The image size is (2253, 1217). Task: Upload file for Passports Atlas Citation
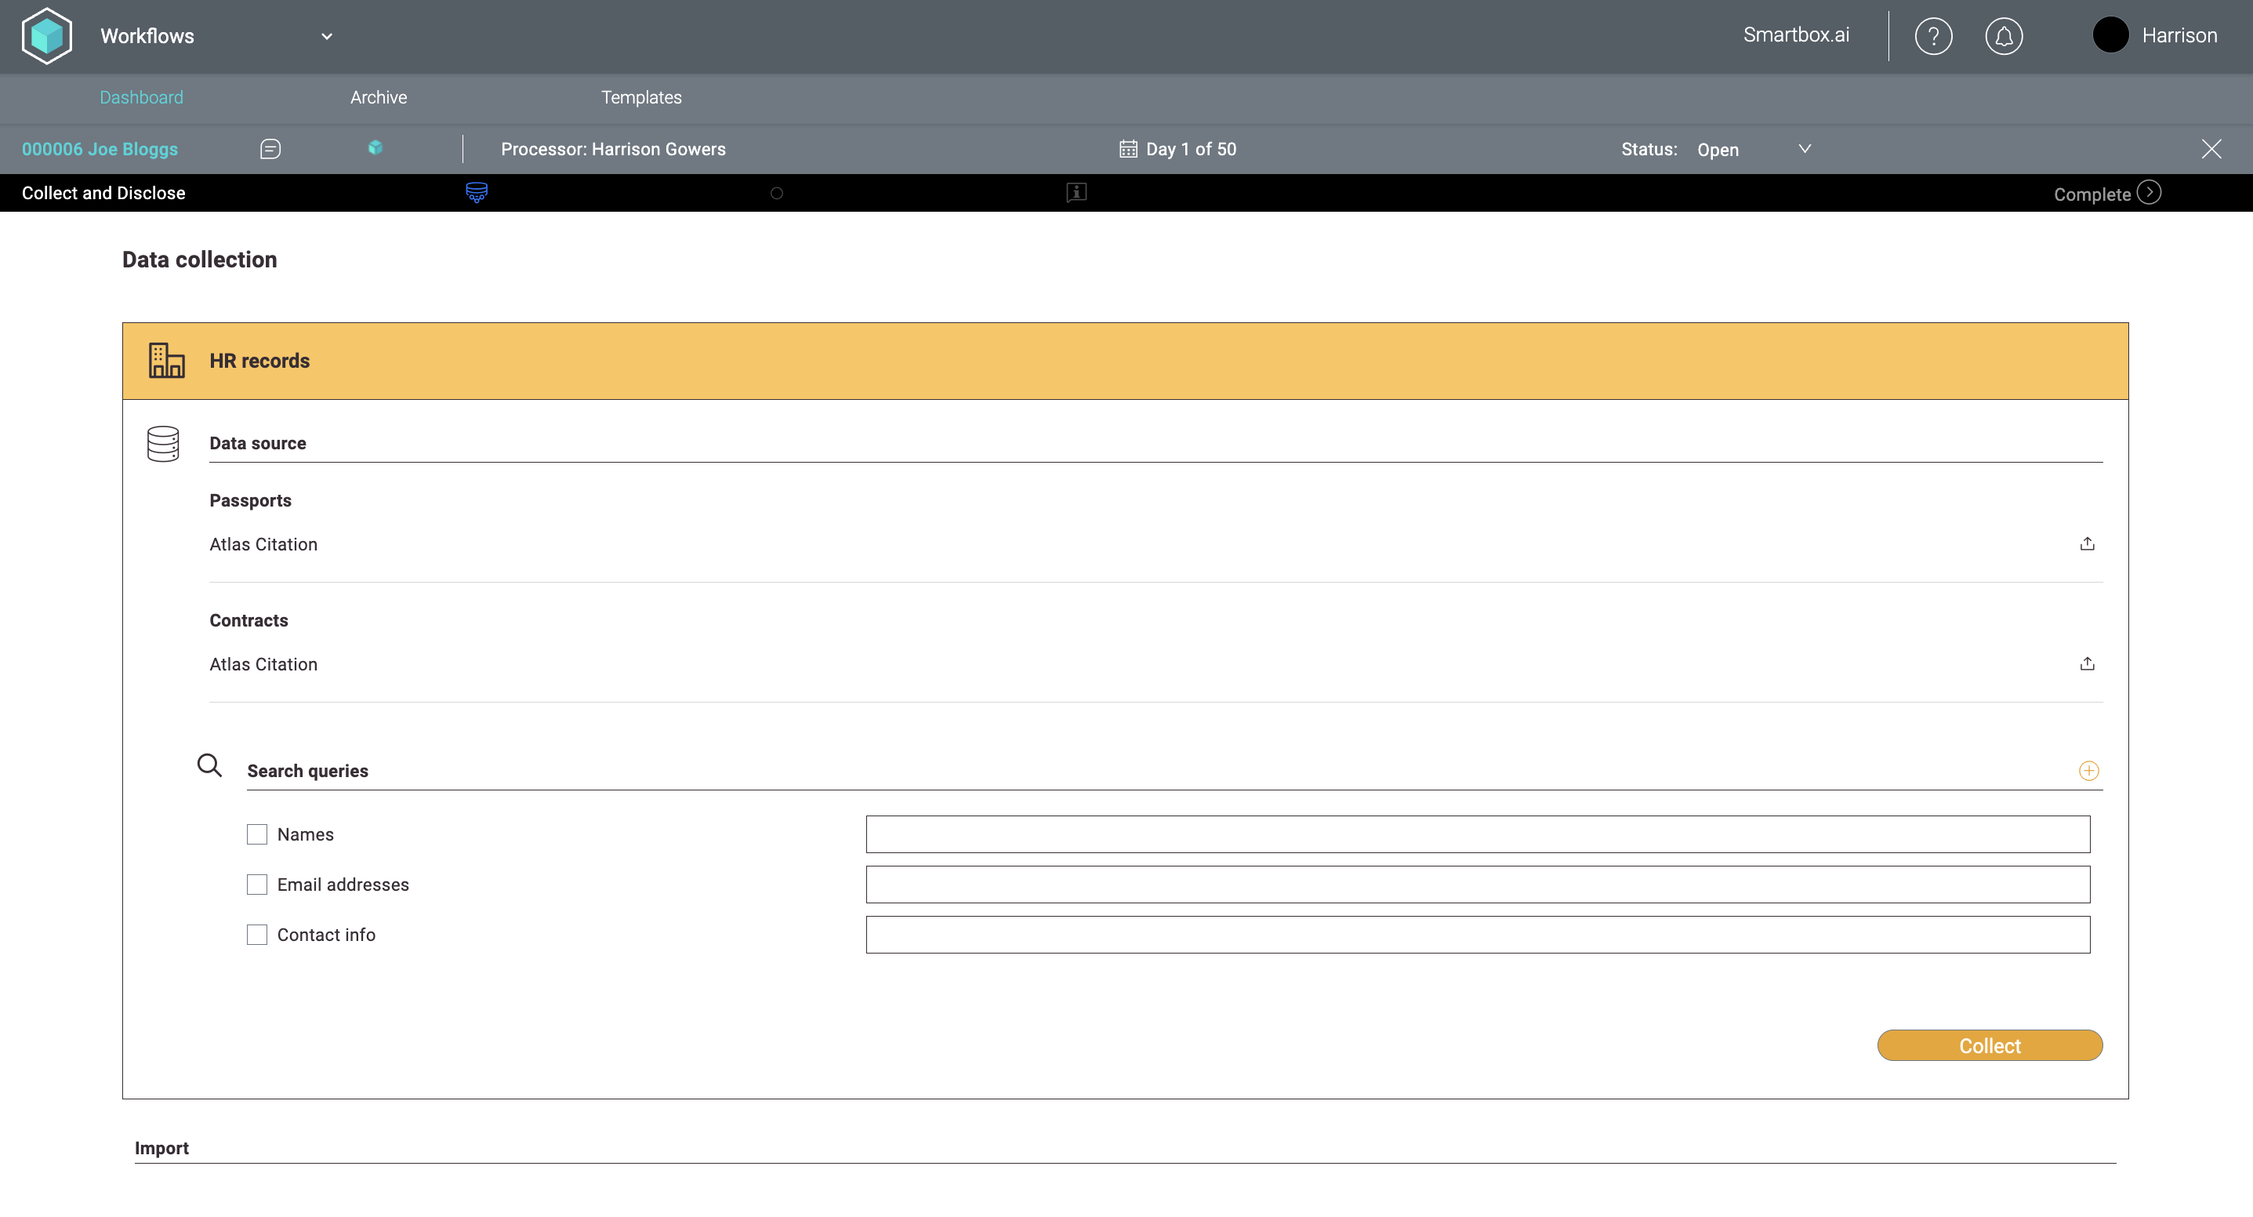[2087, 544]
